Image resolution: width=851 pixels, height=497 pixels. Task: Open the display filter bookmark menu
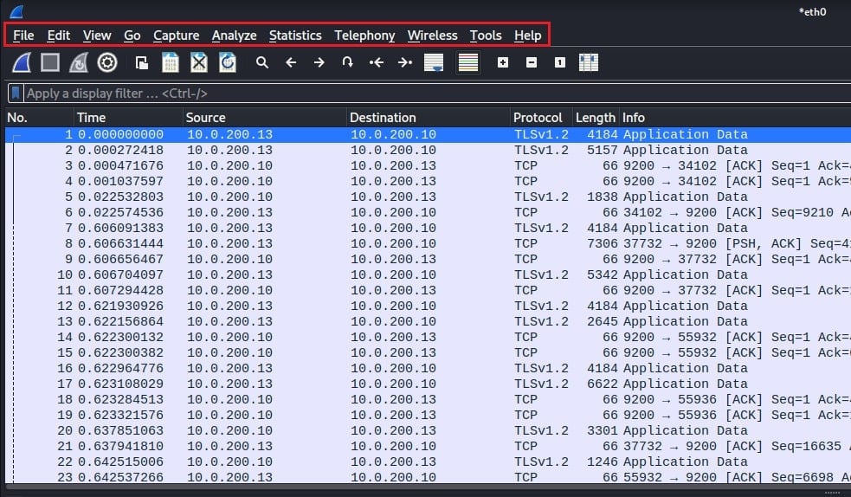pyautogui.click(x=16, y=94)
